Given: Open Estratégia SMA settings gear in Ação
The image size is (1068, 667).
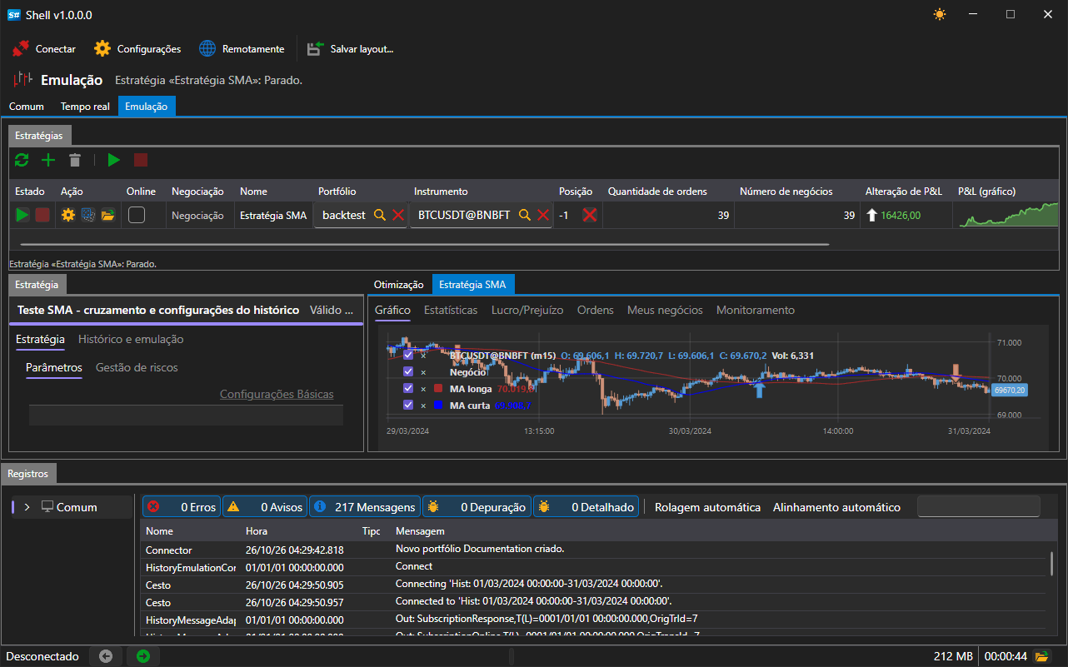Looking at the screenshot, I should [x=68, y=215].
